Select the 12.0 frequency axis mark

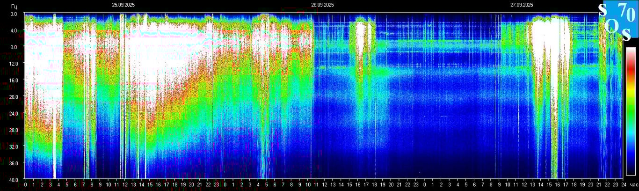14,64
